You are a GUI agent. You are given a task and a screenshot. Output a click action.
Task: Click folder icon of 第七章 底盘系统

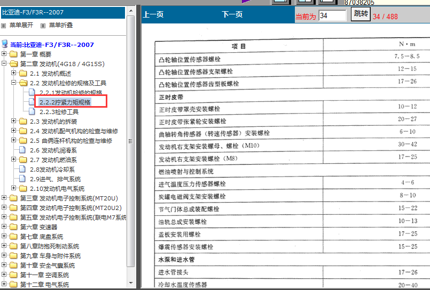(13, 236)
